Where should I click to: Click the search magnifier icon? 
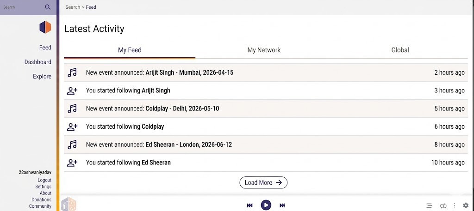[x=48, y=7]
